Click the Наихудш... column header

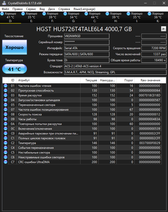click(x=108, y=80)
